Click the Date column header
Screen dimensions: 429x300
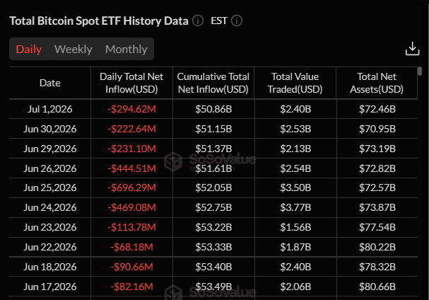tap(49, 83)
